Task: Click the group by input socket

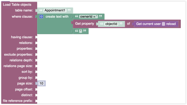Action: click(36, 78)
